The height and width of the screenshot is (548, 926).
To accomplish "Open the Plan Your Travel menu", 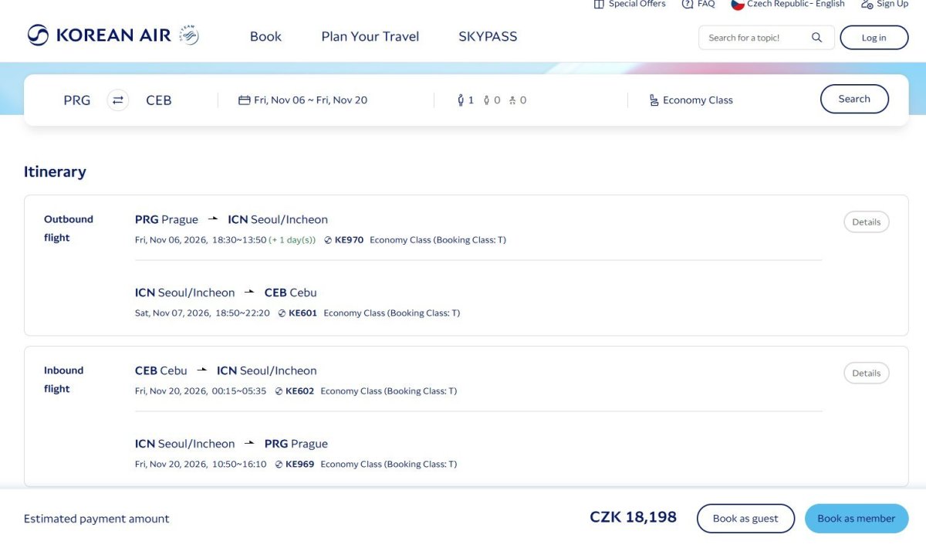I will coord(370,36).
